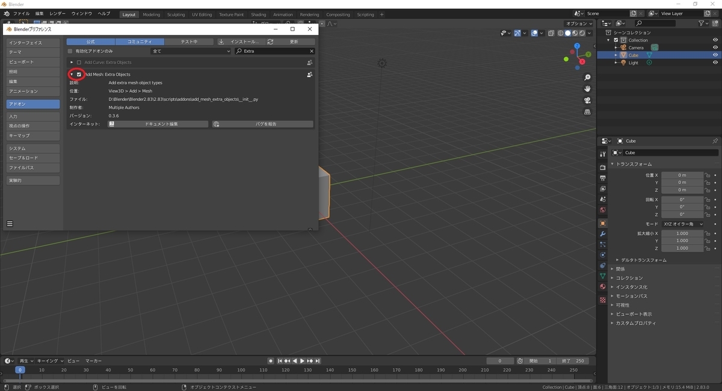722x391 pixels.
Task: Click the 更新 refresh button
Action: pyautogui.click(x=291, y=42)
